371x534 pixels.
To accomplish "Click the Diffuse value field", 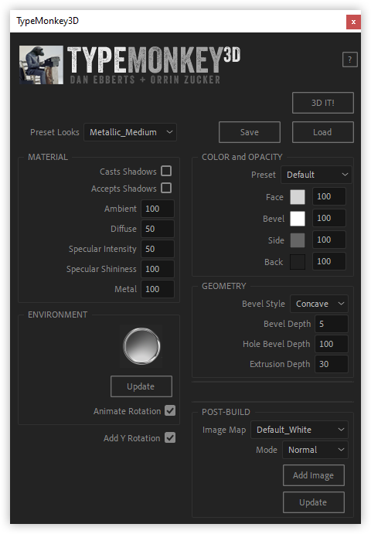I will (x=158, y=229).
